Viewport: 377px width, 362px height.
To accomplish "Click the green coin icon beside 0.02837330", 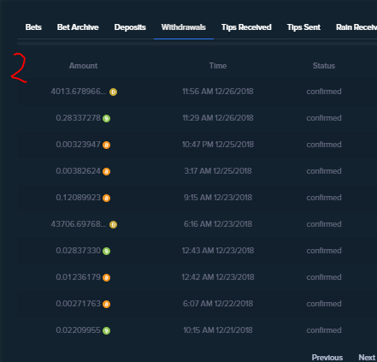I will point(106,251).
